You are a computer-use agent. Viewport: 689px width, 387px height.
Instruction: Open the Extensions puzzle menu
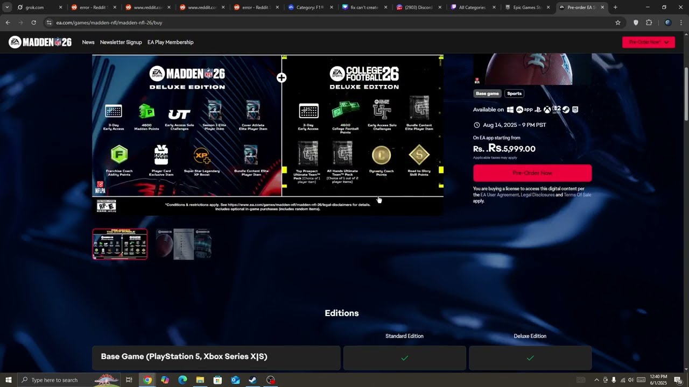(649, 23)
